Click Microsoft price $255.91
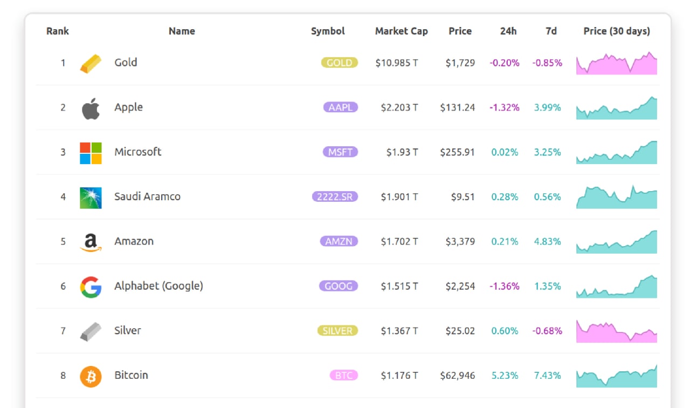This screenshot has height=408, width=690. pos(458,153)
